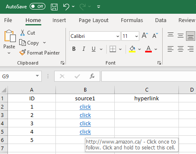The width and height of the screenshot is (196, 154).
Task: Expand the Fill Color palette arrow
Action: pyautogui.click(x=140, y=49)
